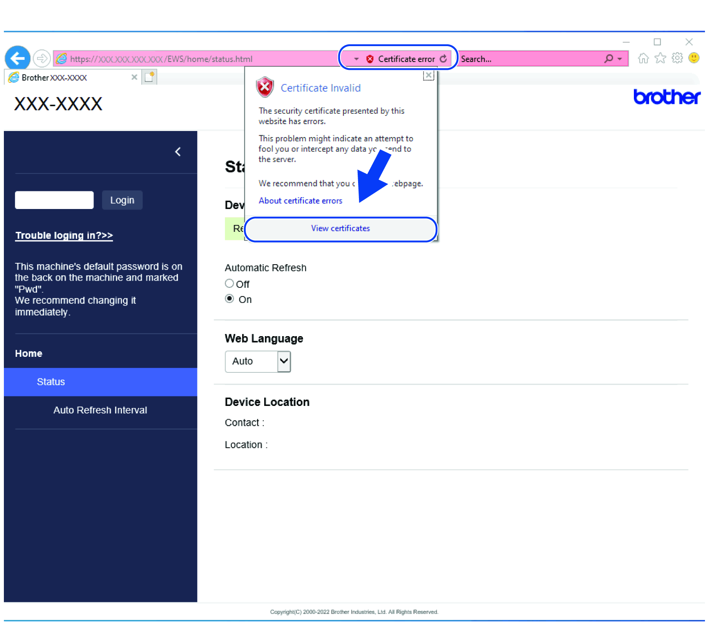This screenshot has width=711, height=627.
Task: Close the Brother XXX-XXXX tab
Action: [x=134, y=77]
